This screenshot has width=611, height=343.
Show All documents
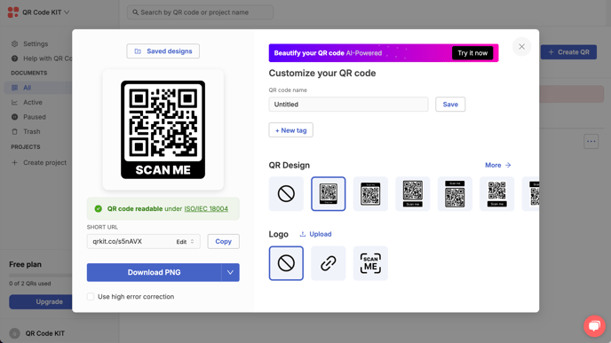point(38,88)
